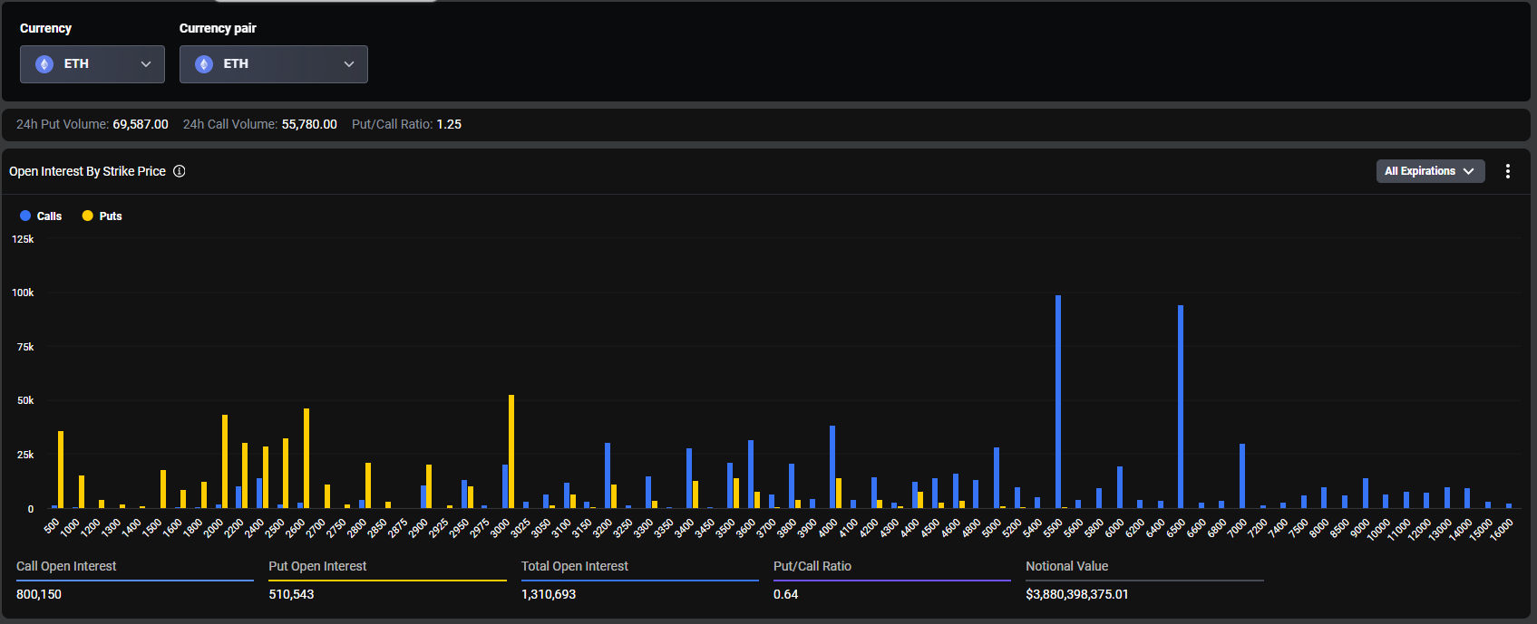Select the Put Open Interest stat tab
Screen dimensions: 1537x624
coord(317,566)
